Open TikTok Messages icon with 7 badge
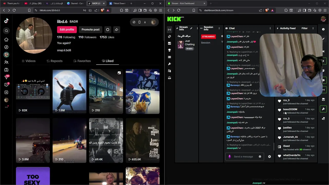Image resolution: width=329 pixels, height=185 pixels. (x=6, y=85)
